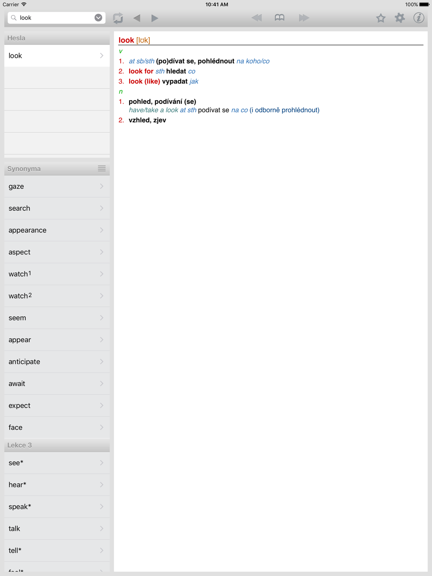Image resolution: width=432 pixels, height=576 pixels.
Task: Expand the 'expect' synonym chevron
Action: (102, 405)
